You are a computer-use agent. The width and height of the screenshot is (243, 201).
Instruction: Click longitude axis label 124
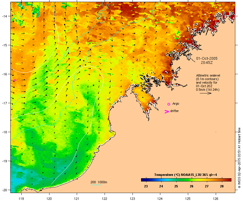coord(160,198)
